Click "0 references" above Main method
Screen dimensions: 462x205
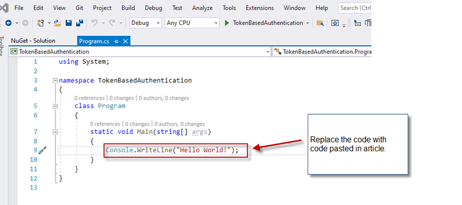coord(105,124)
